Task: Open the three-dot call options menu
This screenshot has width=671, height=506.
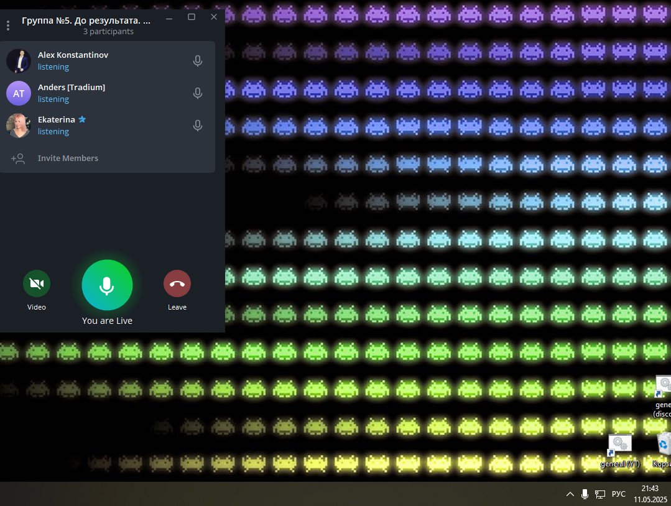Action: (x=8, y=25)
